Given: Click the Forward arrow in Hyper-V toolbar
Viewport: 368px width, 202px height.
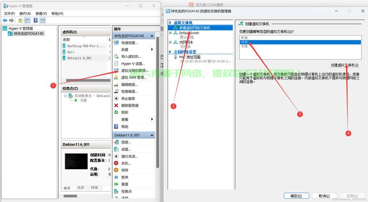Looking at the screenshot, I should (x=11, y=21).
